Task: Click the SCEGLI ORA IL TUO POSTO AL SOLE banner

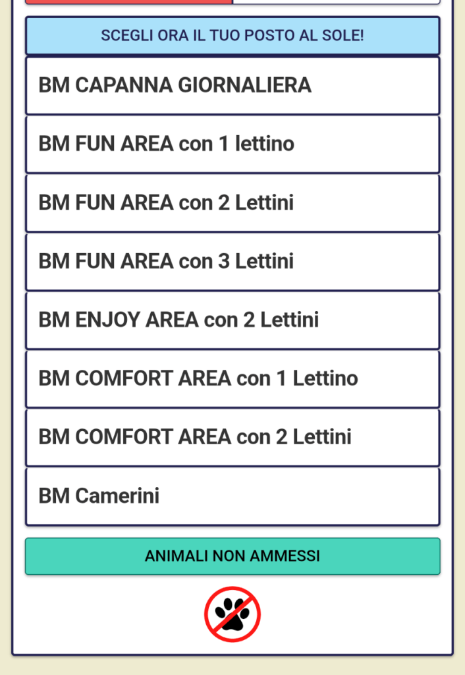Action: 232,36
